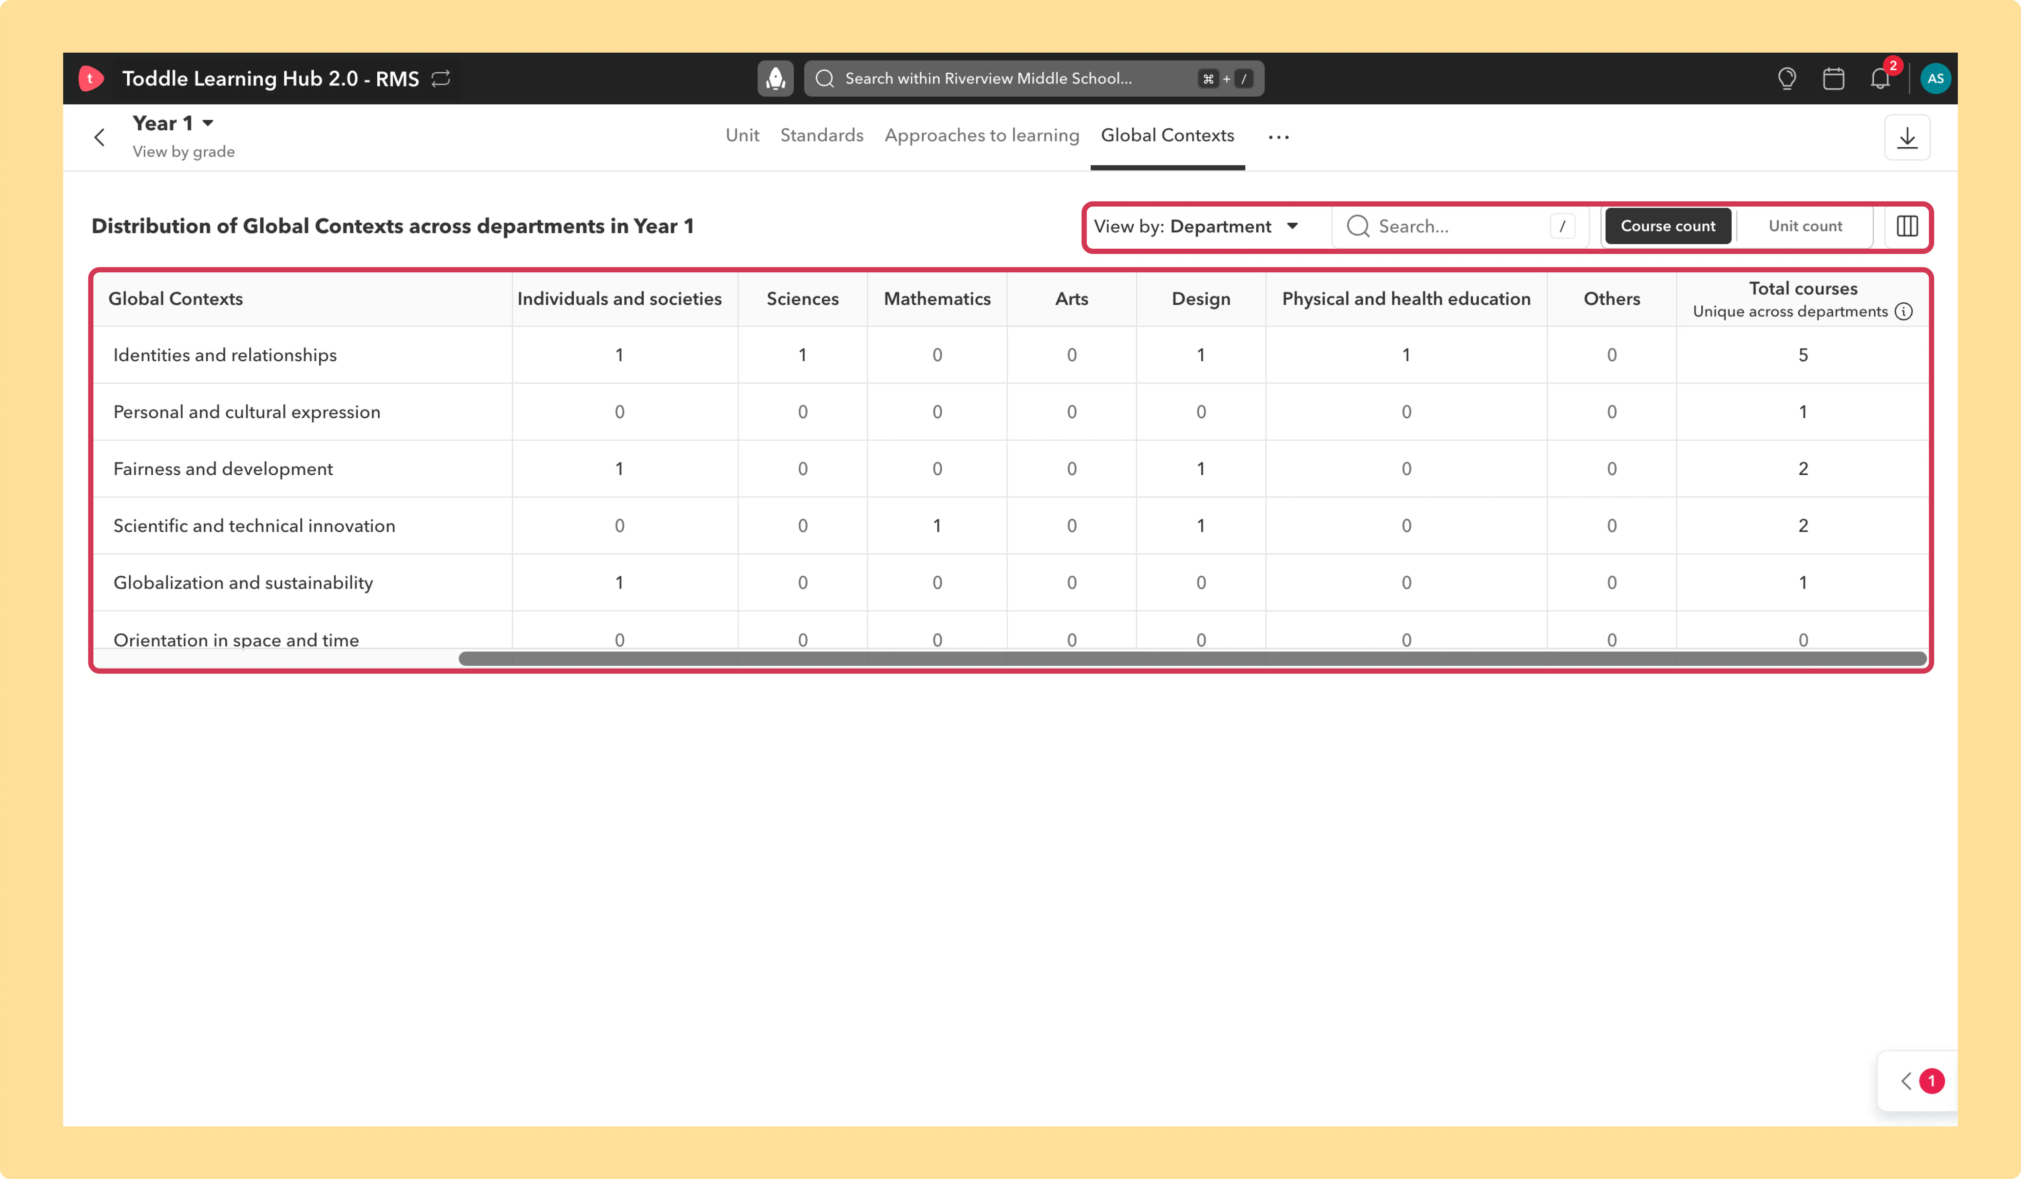Go back using the left arrow

pyautogui.click(x=99, y=137)
